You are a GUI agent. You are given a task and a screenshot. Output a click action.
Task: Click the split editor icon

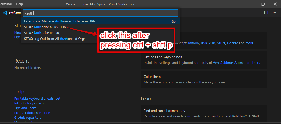(x=266, y=12)
